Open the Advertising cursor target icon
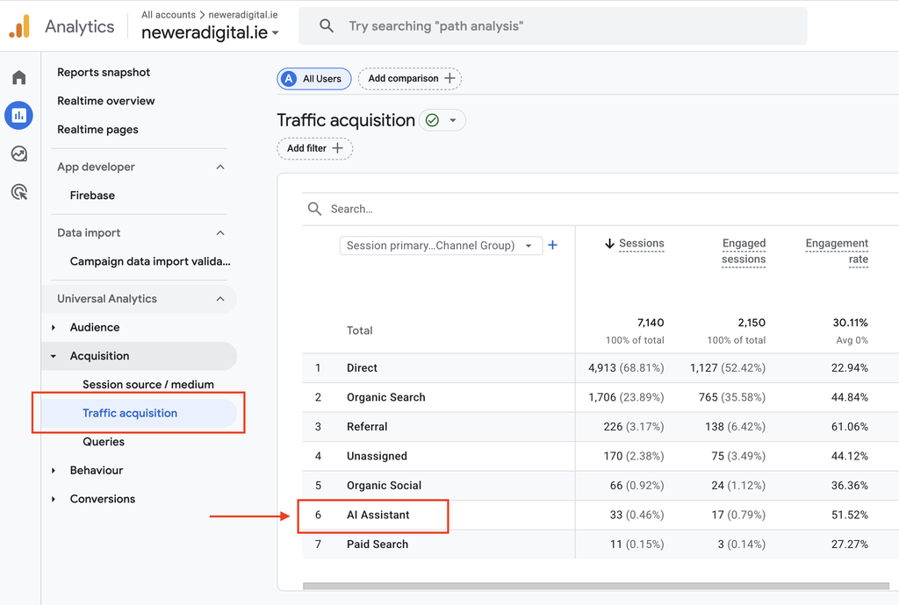The width and height of the screenshot is (899, 605). coord(19,192)
